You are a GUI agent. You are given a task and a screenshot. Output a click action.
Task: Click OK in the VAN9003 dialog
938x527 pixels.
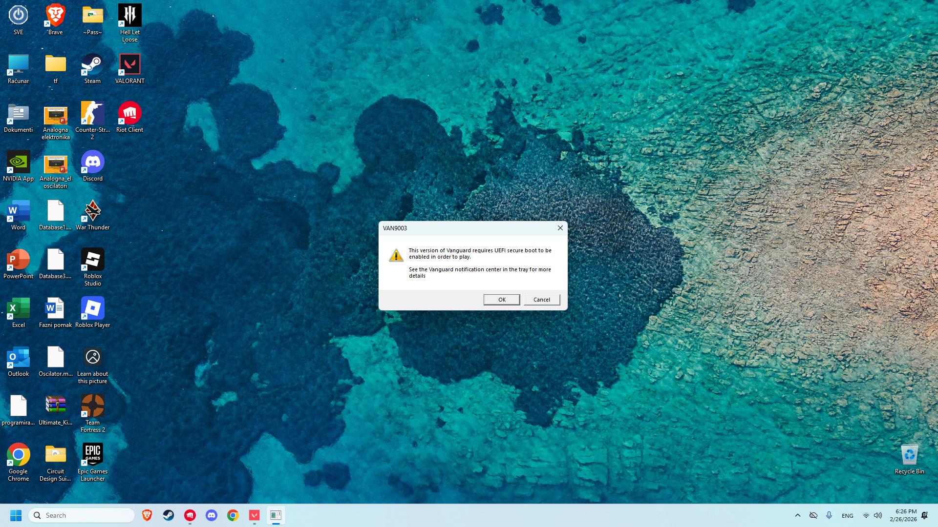tap(501, 300)
